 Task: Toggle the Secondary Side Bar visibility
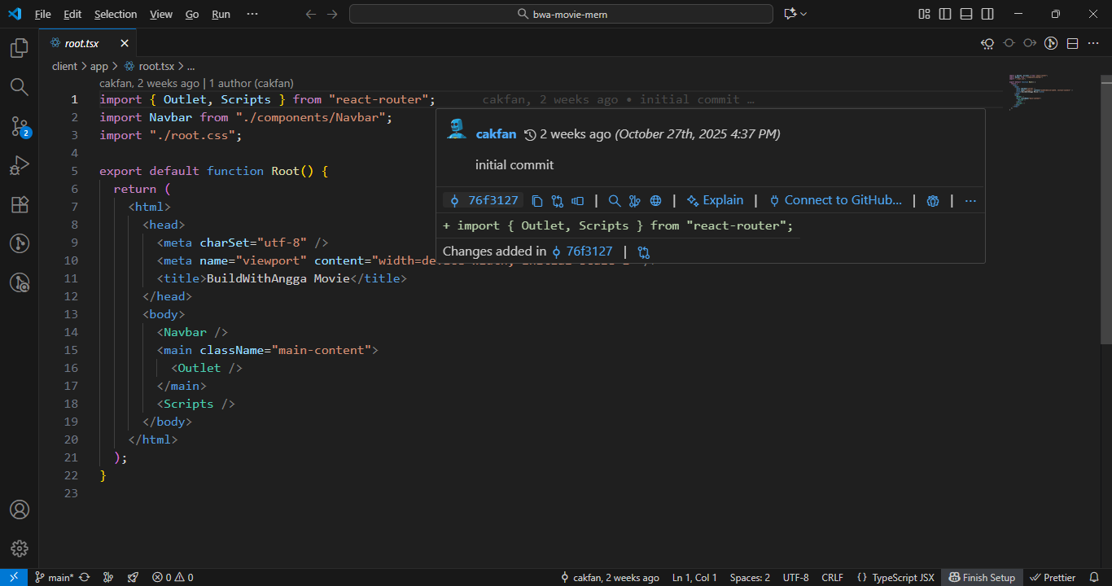(x=987, y=14)
